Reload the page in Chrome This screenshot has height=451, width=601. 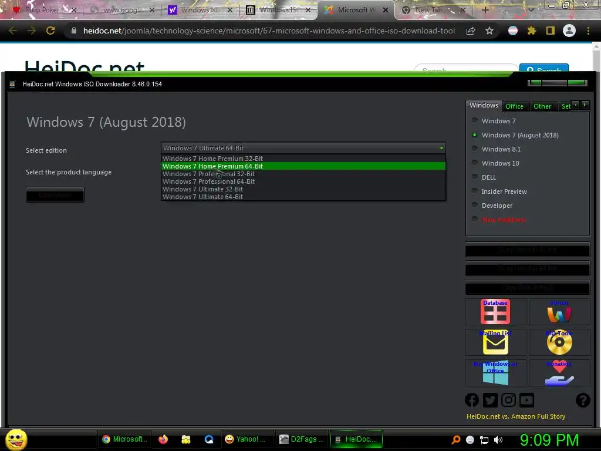pos(50,31)
